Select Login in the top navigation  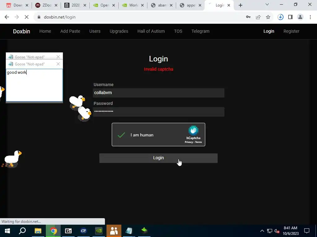click(269, 31)
